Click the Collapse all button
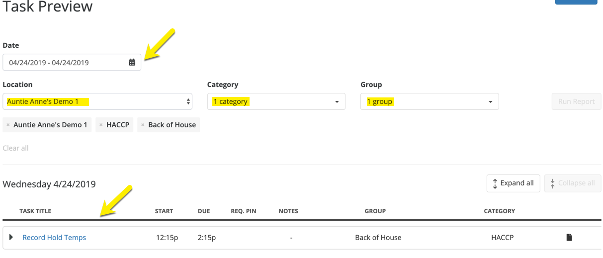This screenshot has width=603, height=258. 573,183
